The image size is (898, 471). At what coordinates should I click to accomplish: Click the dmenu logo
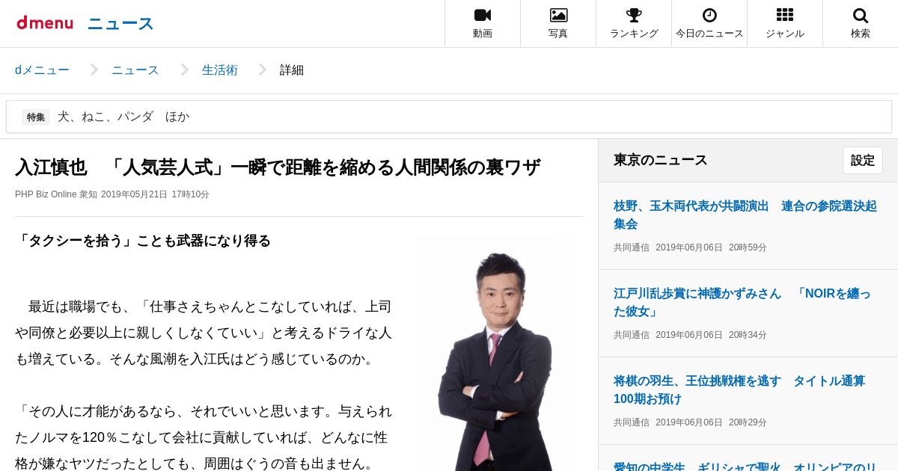[x=45, y=23]
